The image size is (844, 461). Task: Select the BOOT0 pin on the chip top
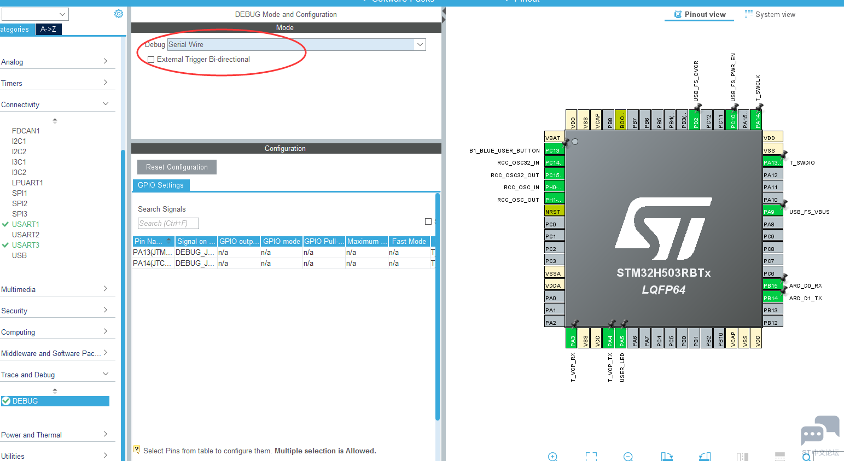pos(621,119)
